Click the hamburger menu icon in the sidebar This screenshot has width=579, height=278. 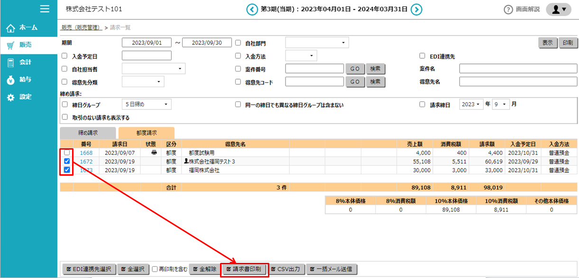pos(45,9)
